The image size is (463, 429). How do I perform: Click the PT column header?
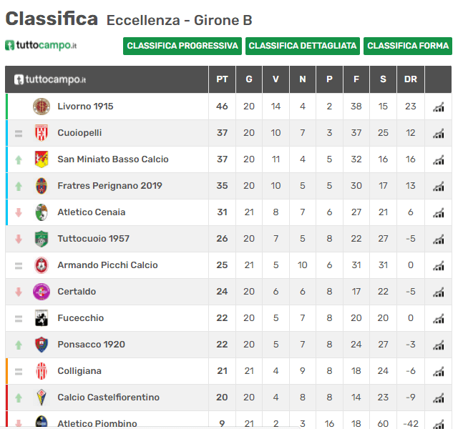click(x=222, y=79)
